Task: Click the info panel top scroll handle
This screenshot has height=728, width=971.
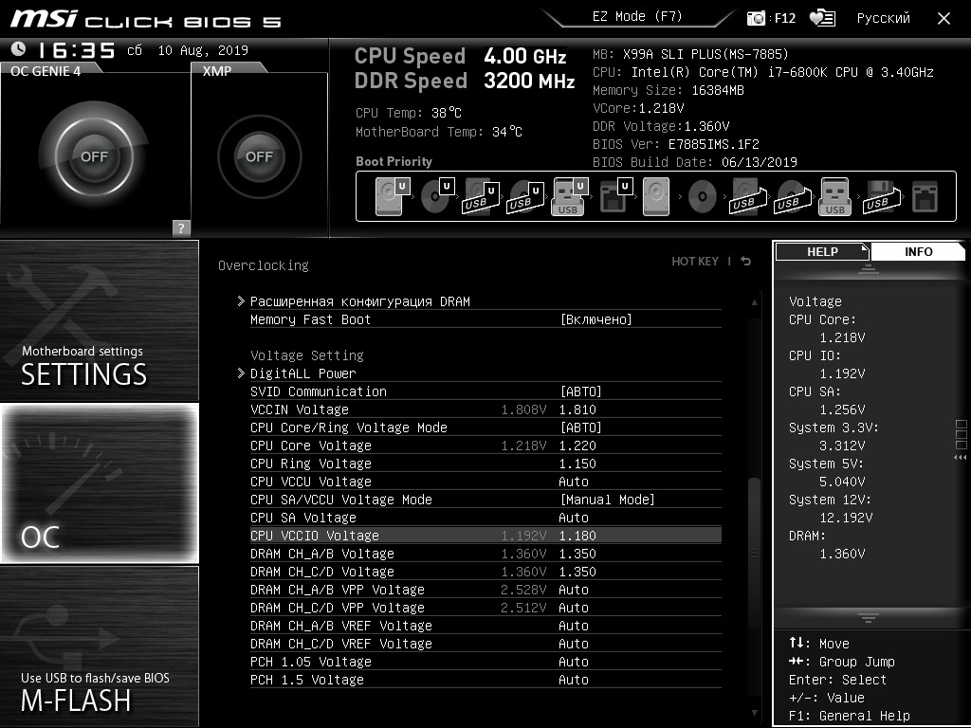Action: point(869,269)
